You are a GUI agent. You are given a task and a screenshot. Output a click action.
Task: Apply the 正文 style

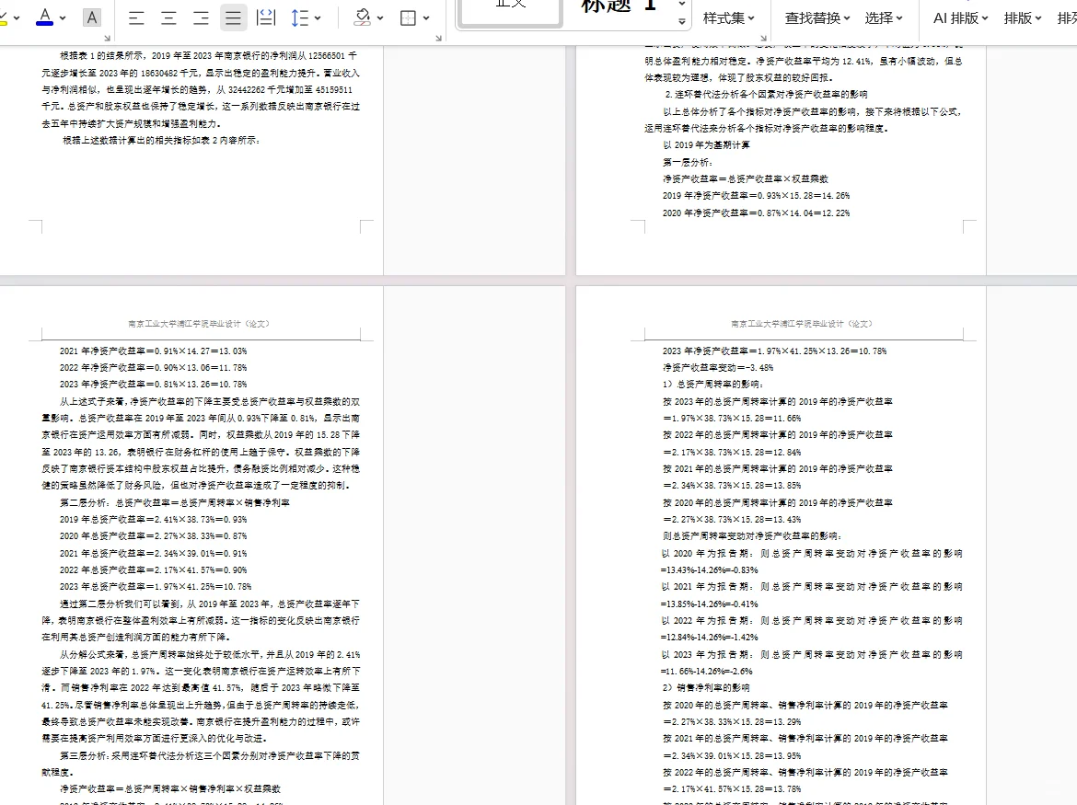click(510, 12)
